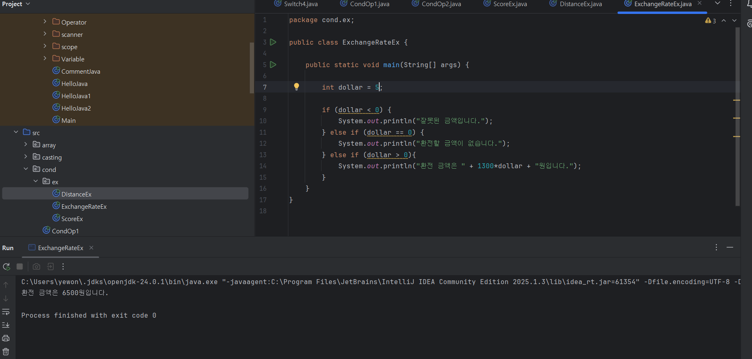Place cursor on line 14 println statement
This screenshot has width=752, height=359.
(460, 166)
